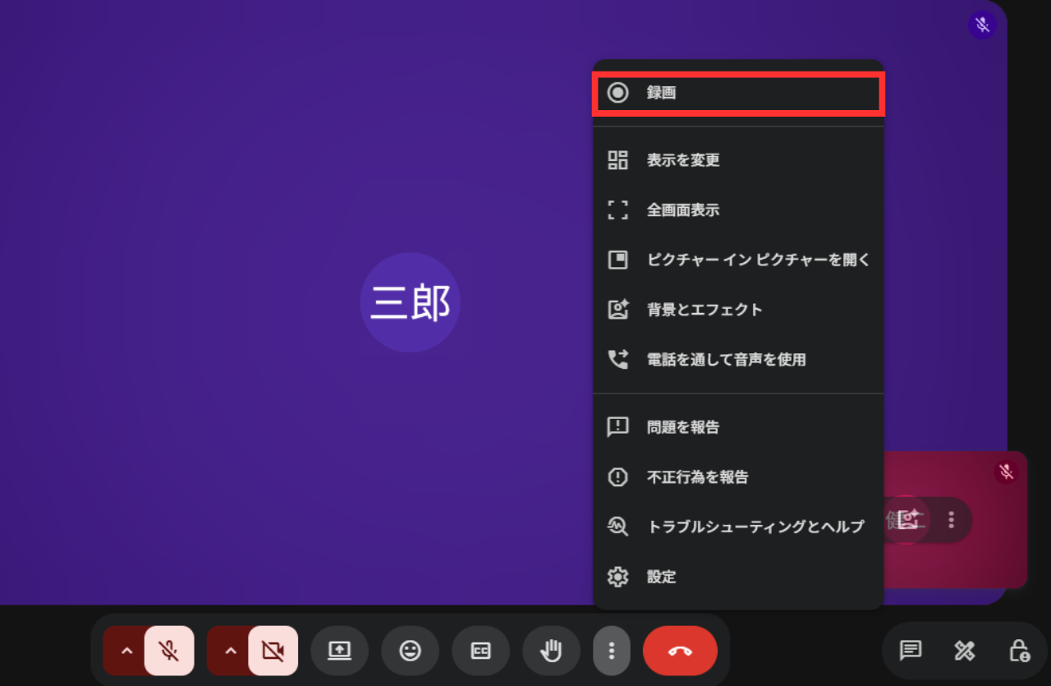End the call with red phone button
This screenshot has height=686, width=1051.
click(680, 651)
